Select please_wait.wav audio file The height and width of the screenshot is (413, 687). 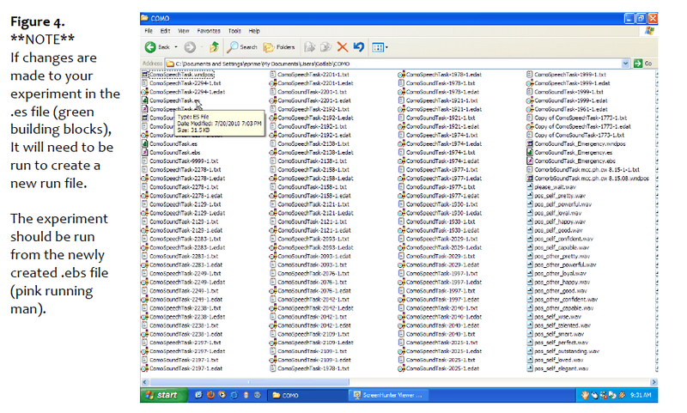click(551, 187)
